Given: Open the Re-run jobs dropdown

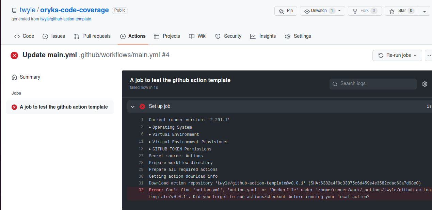Looking at the screenshot, I should [397, 55].
